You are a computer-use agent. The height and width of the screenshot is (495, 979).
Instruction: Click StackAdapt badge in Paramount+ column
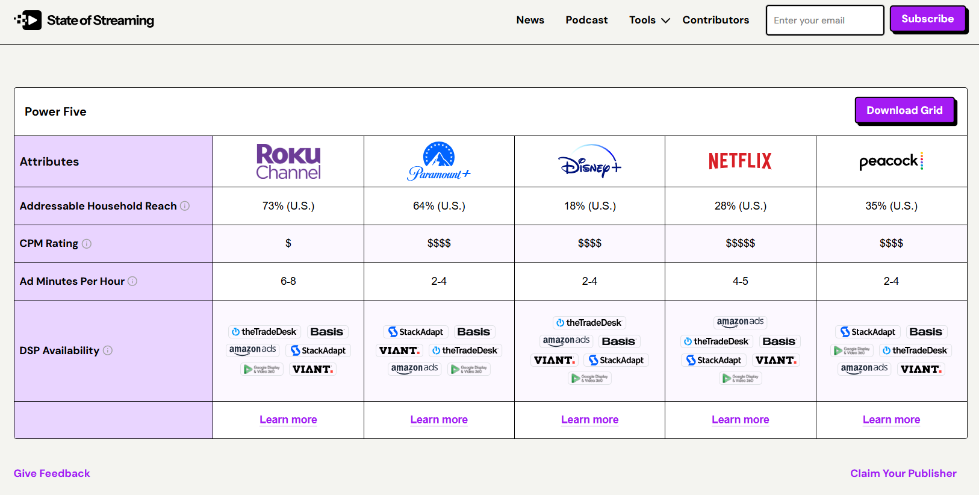click(415, 332)
